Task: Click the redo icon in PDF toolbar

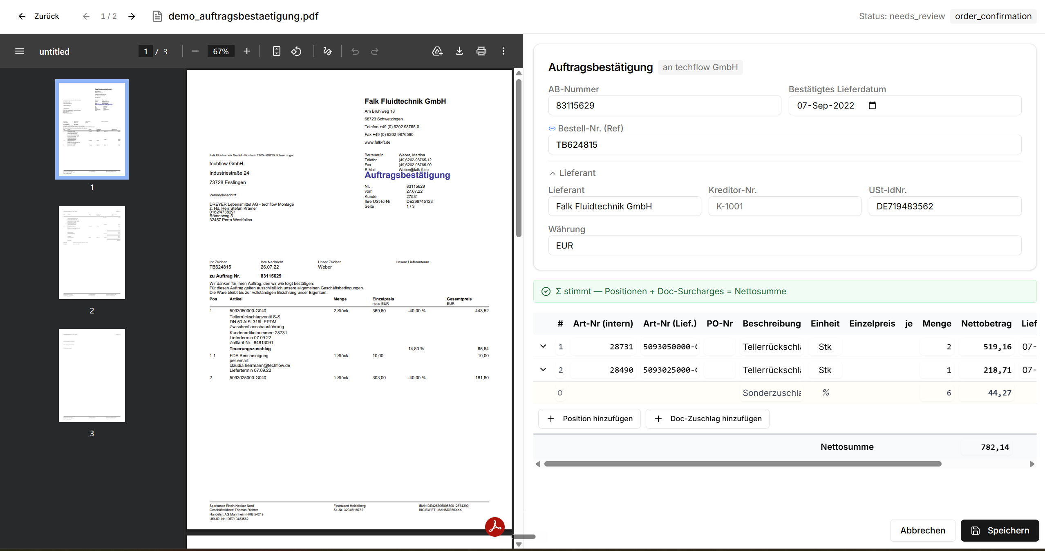Action: 375,51
